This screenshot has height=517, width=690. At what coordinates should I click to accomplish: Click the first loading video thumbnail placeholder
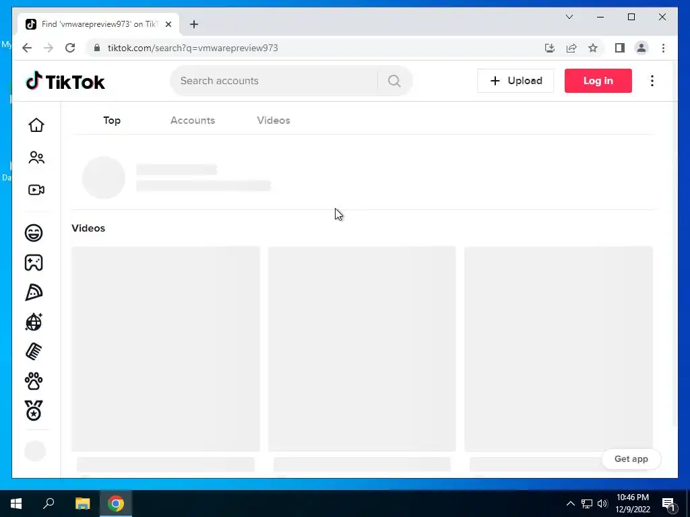tap(166, 349)
